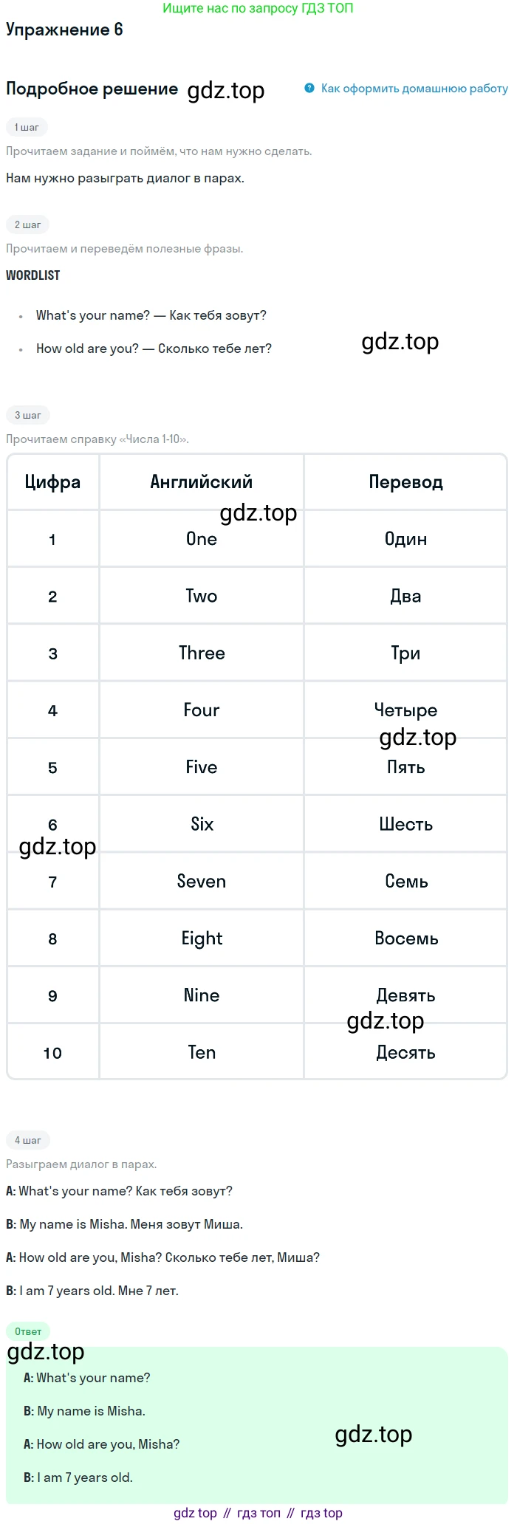Click the 'Цифра' table column header
This screenshot has width=517, height=1524.
pos(52,482)
